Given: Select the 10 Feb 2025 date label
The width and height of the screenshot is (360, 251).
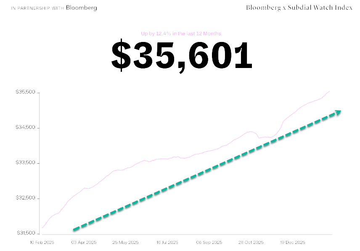Looking at the screenshot, I should coord(42,243).
